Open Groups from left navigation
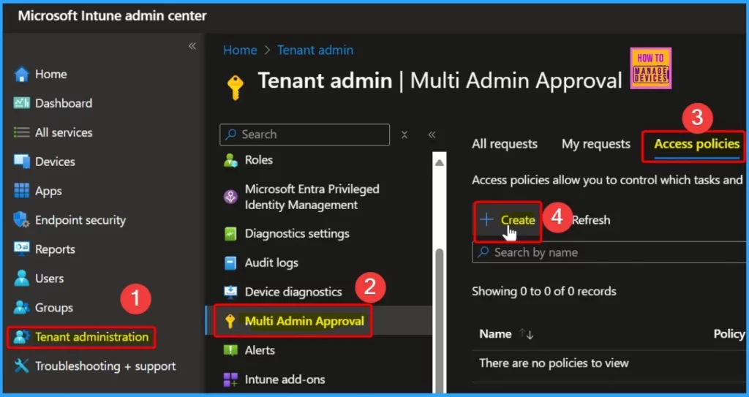 point(54,307)
